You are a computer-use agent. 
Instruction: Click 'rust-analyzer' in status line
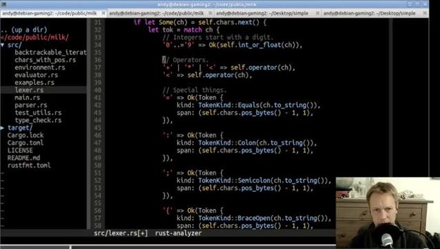[x=178, y=233]
